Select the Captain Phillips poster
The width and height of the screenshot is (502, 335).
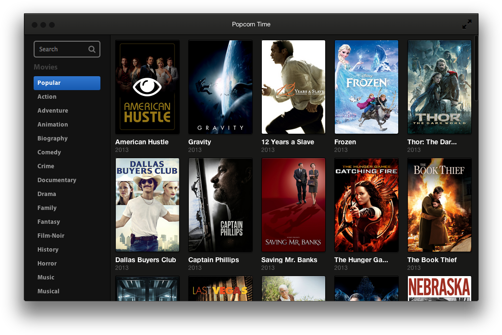[220, 205]
